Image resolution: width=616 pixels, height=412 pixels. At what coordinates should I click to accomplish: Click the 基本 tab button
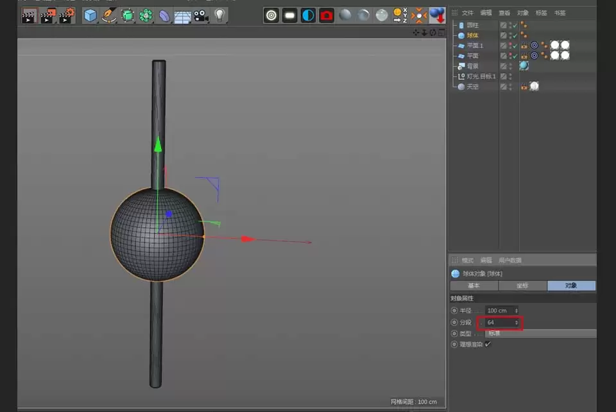click(473, 286)
